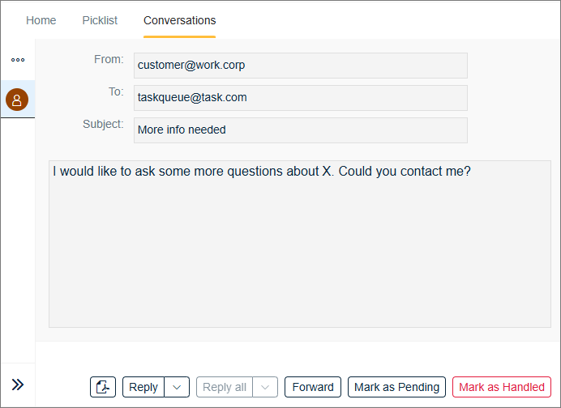Click the Reply all button
Screen dimensions: 561x408
[225, 387]
